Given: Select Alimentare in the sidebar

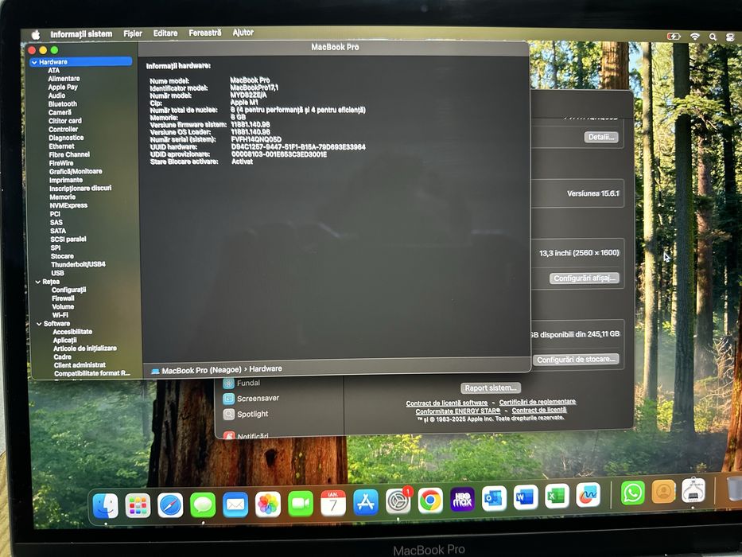Looking at the screenshot, I should click(x=64, y=79).
